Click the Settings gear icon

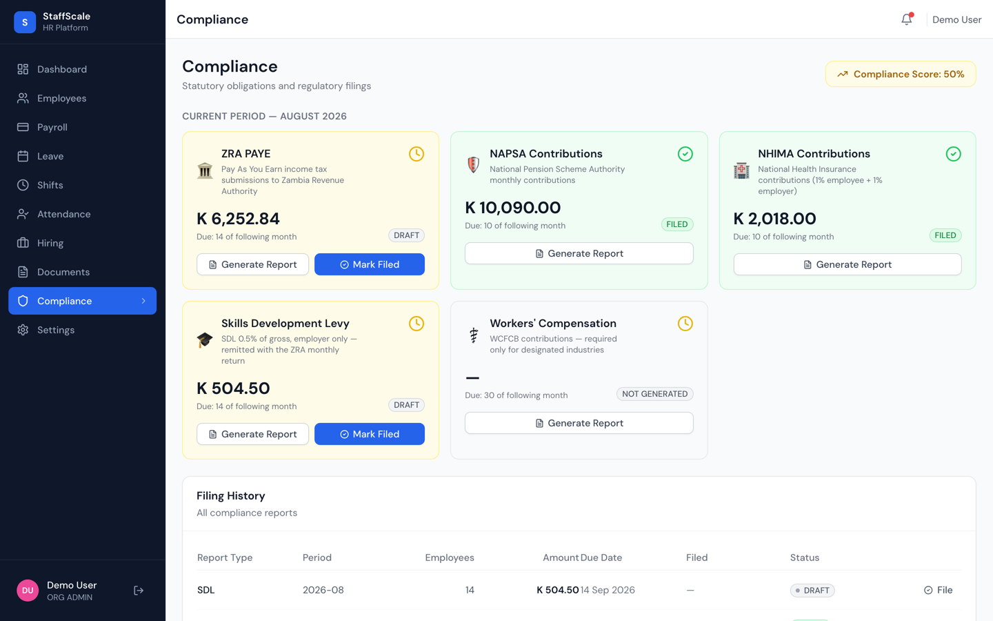click(23, 330)
